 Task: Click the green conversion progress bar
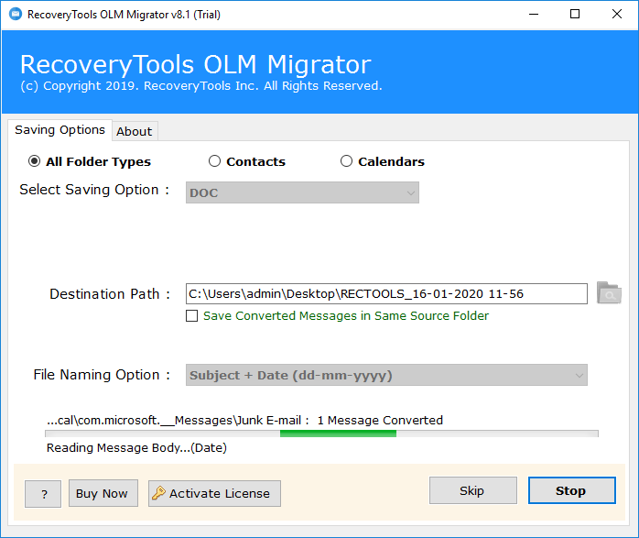pyautogui.click(x=321, y=434)
